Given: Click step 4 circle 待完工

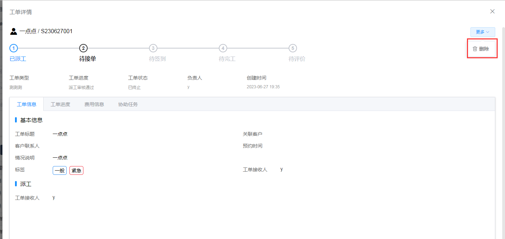Looking at the screenshot, I should point(223,48).
